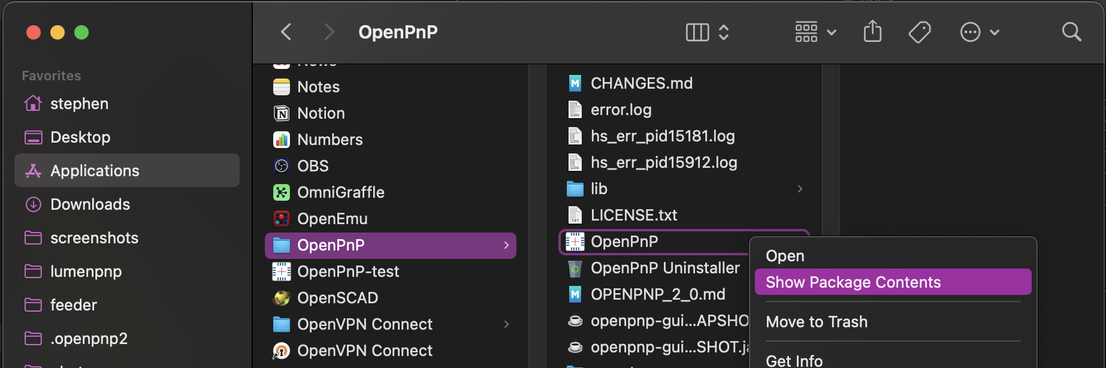This screenshot has width=1106, height=368.
Task: Click the OpenSCAD application icon
Action: pyautogui.click(x=281, y=298)
